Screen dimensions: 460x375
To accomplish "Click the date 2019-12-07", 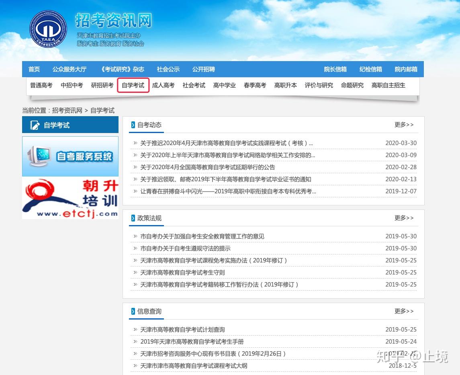I will point(401,191).
